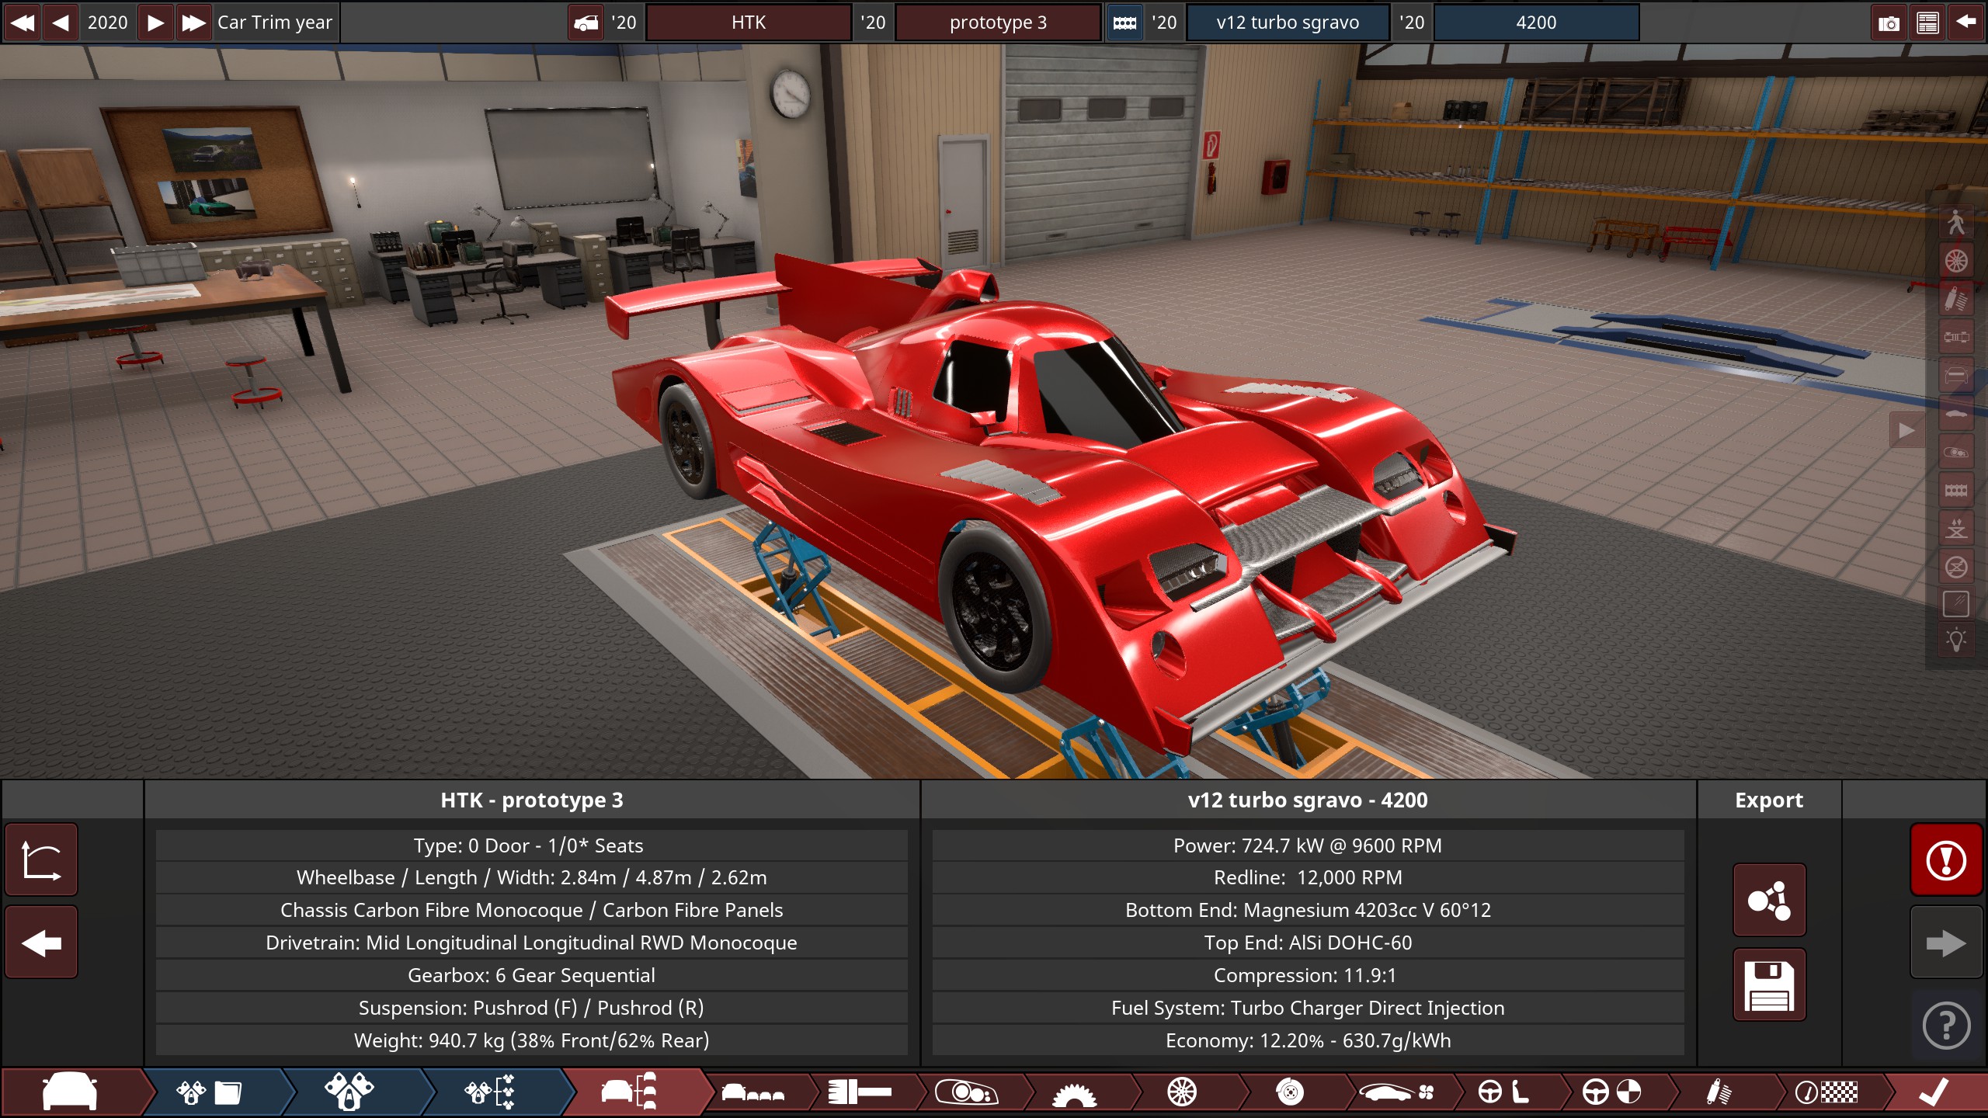Click the checkmark finish tab
Screen dimensions: 1988x1118
point(1934,1092)
